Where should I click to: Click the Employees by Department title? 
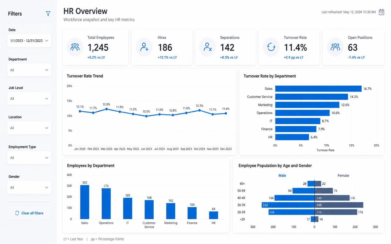[x=91, y=166]
